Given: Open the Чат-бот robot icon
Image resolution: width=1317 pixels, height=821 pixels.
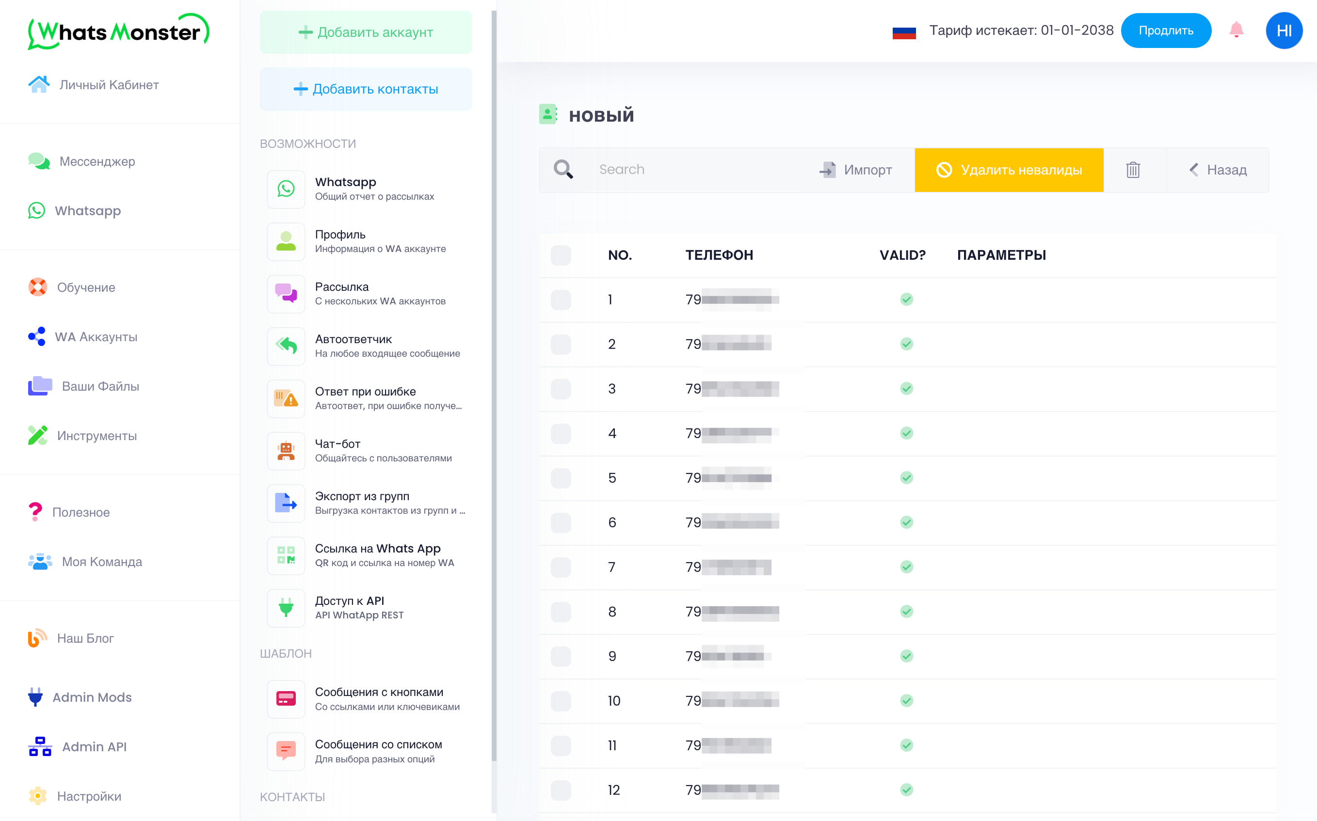Looking at the screenshot, I should [x=286, y=451].
